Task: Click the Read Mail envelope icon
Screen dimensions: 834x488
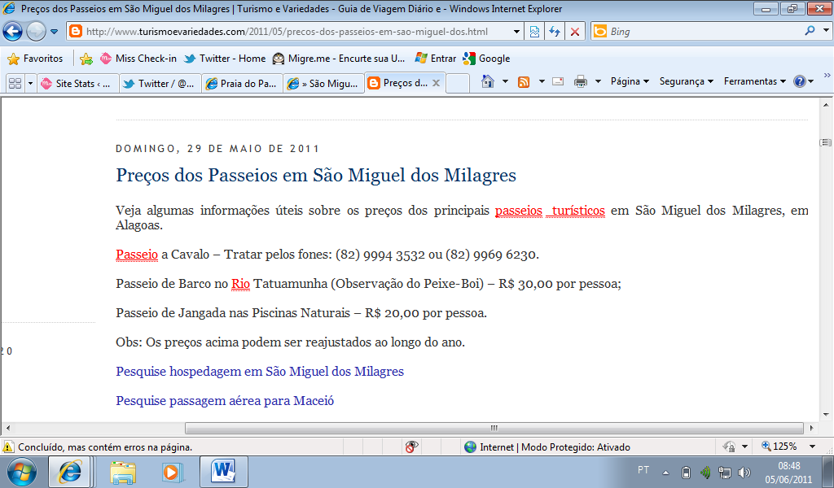Action: (x=558, y=81)
